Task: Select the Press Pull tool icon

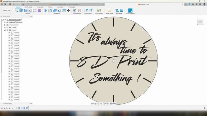Action: (x=45, y=11)
